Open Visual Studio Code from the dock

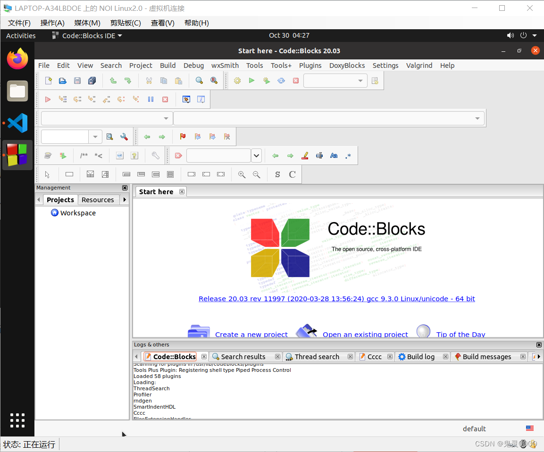(x=17, y=123)
